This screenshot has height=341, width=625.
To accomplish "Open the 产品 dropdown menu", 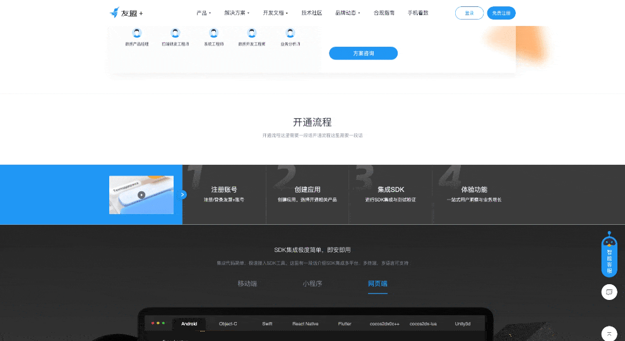I will pyautogui.click(x=203, y=13).
